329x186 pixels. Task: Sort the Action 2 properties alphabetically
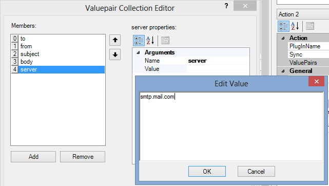pos(295,26)
